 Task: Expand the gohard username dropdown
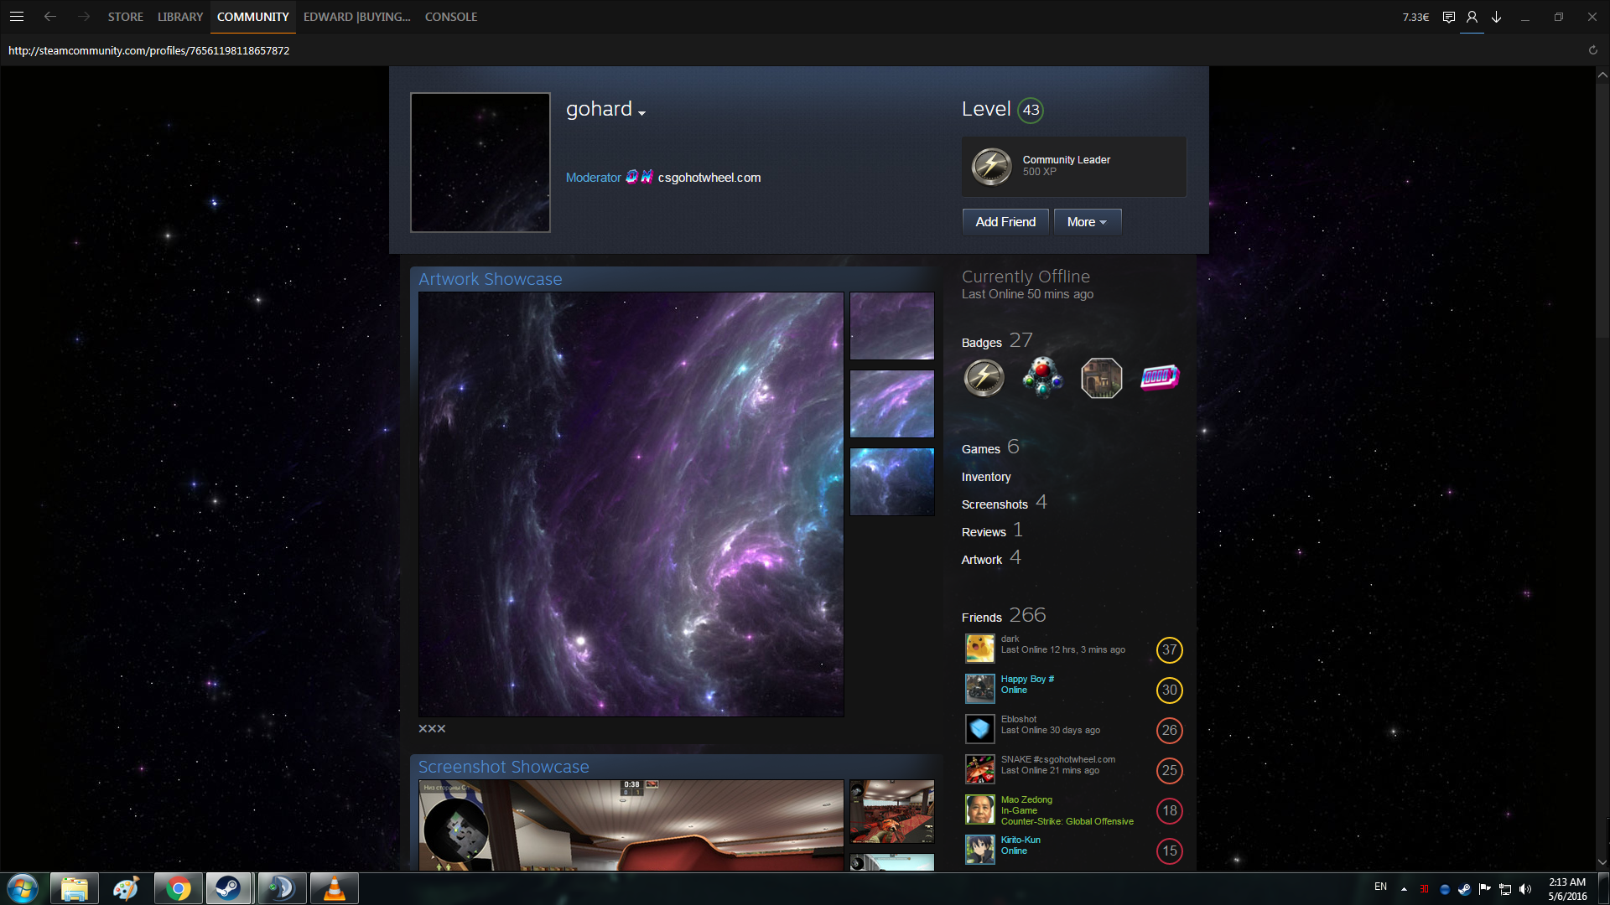641,113
